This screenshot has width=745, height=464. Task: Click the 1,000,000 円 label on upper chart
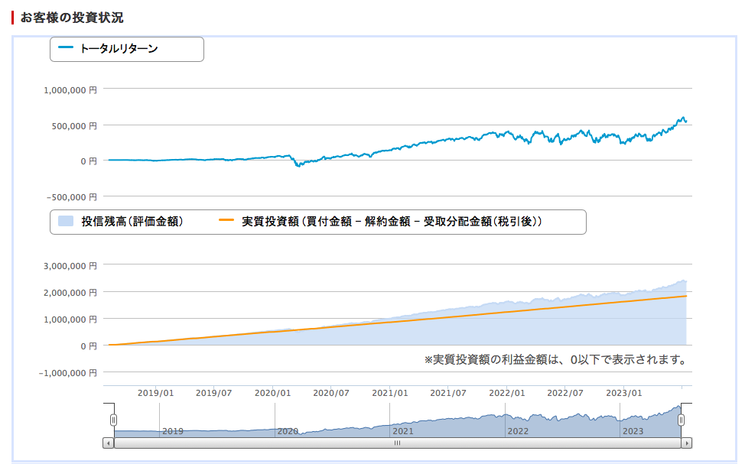(x=70, y=90)
